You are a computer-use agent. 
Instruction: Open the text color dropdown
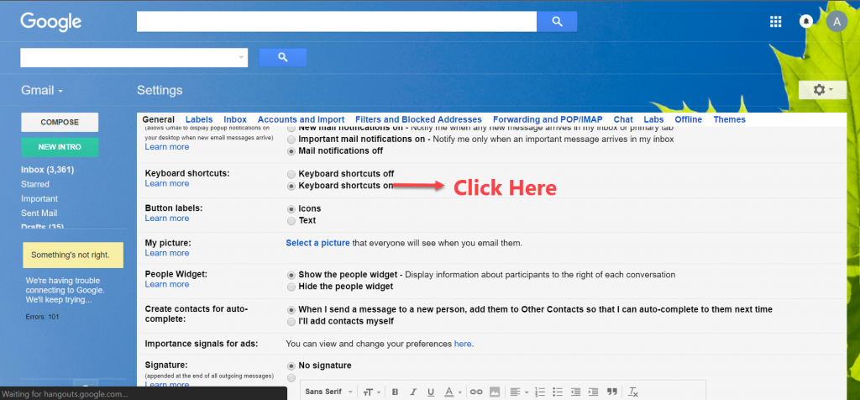coord(453,392)
